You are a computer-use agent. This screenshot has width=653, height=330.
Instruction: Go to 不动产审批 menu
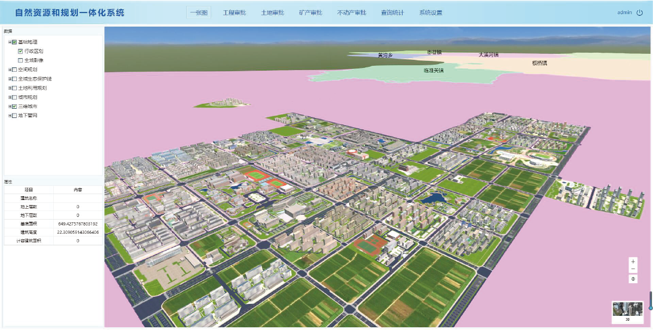[352, 13]
